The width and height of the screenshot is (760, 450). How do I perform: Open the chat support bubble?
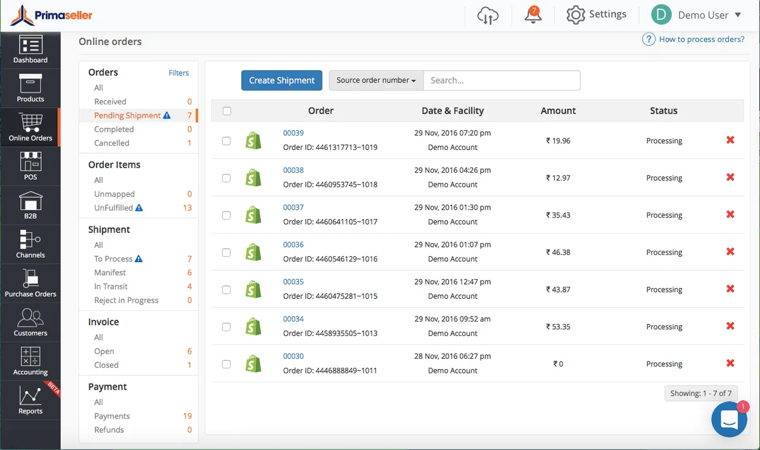click(729, 419)
